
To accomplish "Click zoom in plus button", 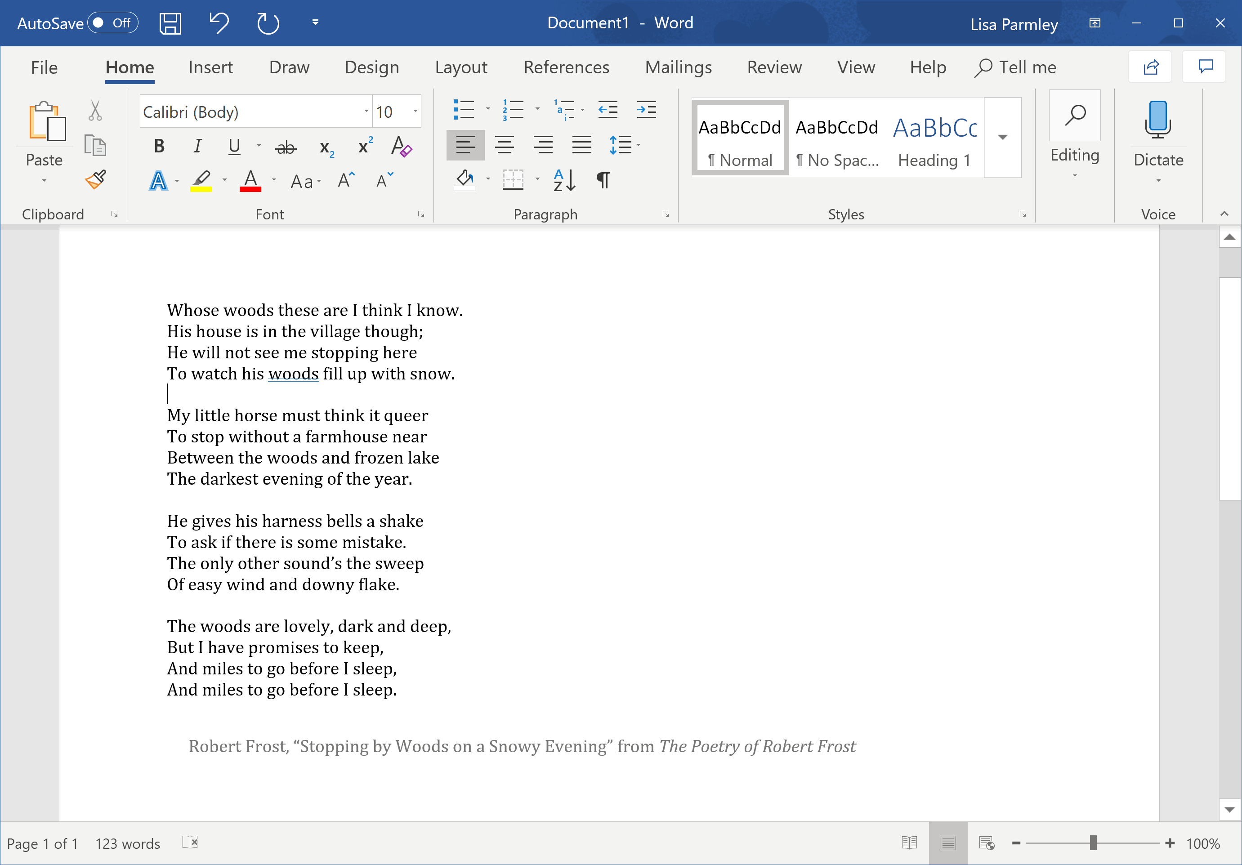I will coord(1170,843).
